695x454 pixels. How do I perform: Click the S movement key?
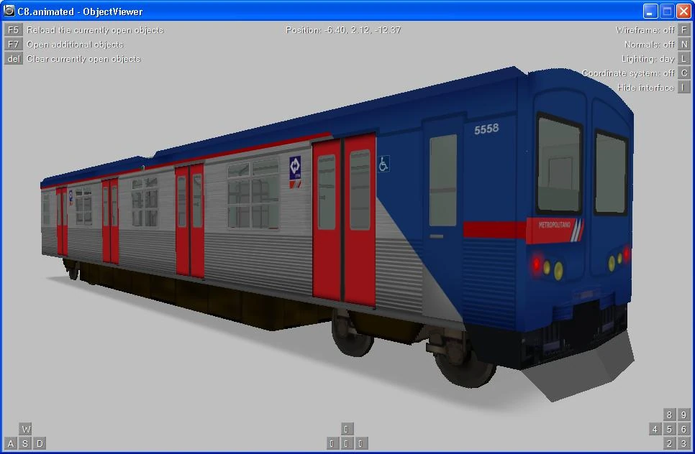pos(25,443)
